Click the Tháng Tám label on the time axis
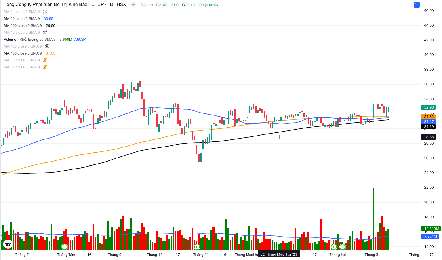Viewport: 442px width, 260px height. (66, 255)
